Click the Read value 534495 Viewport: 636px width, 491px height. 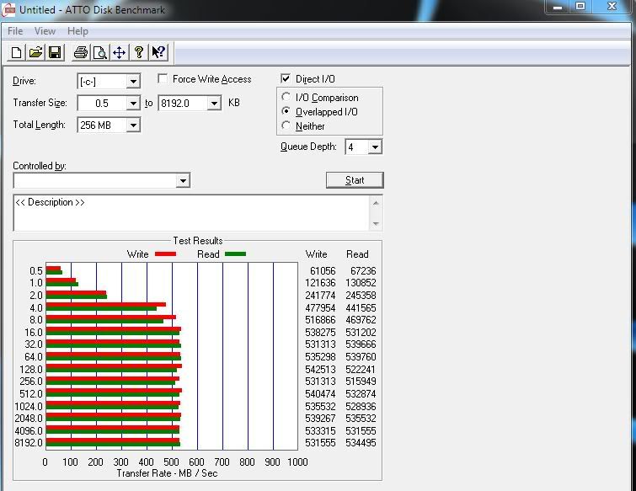tap(361, 443)
